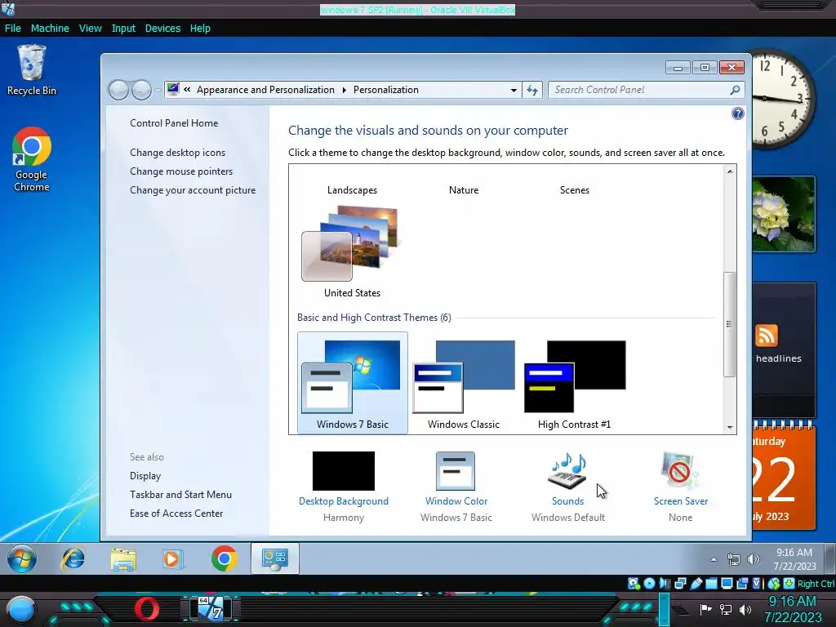The image size is (836, 627).
Task: Click the RSS feed headlines gadget icon
Action: point(767,336)
